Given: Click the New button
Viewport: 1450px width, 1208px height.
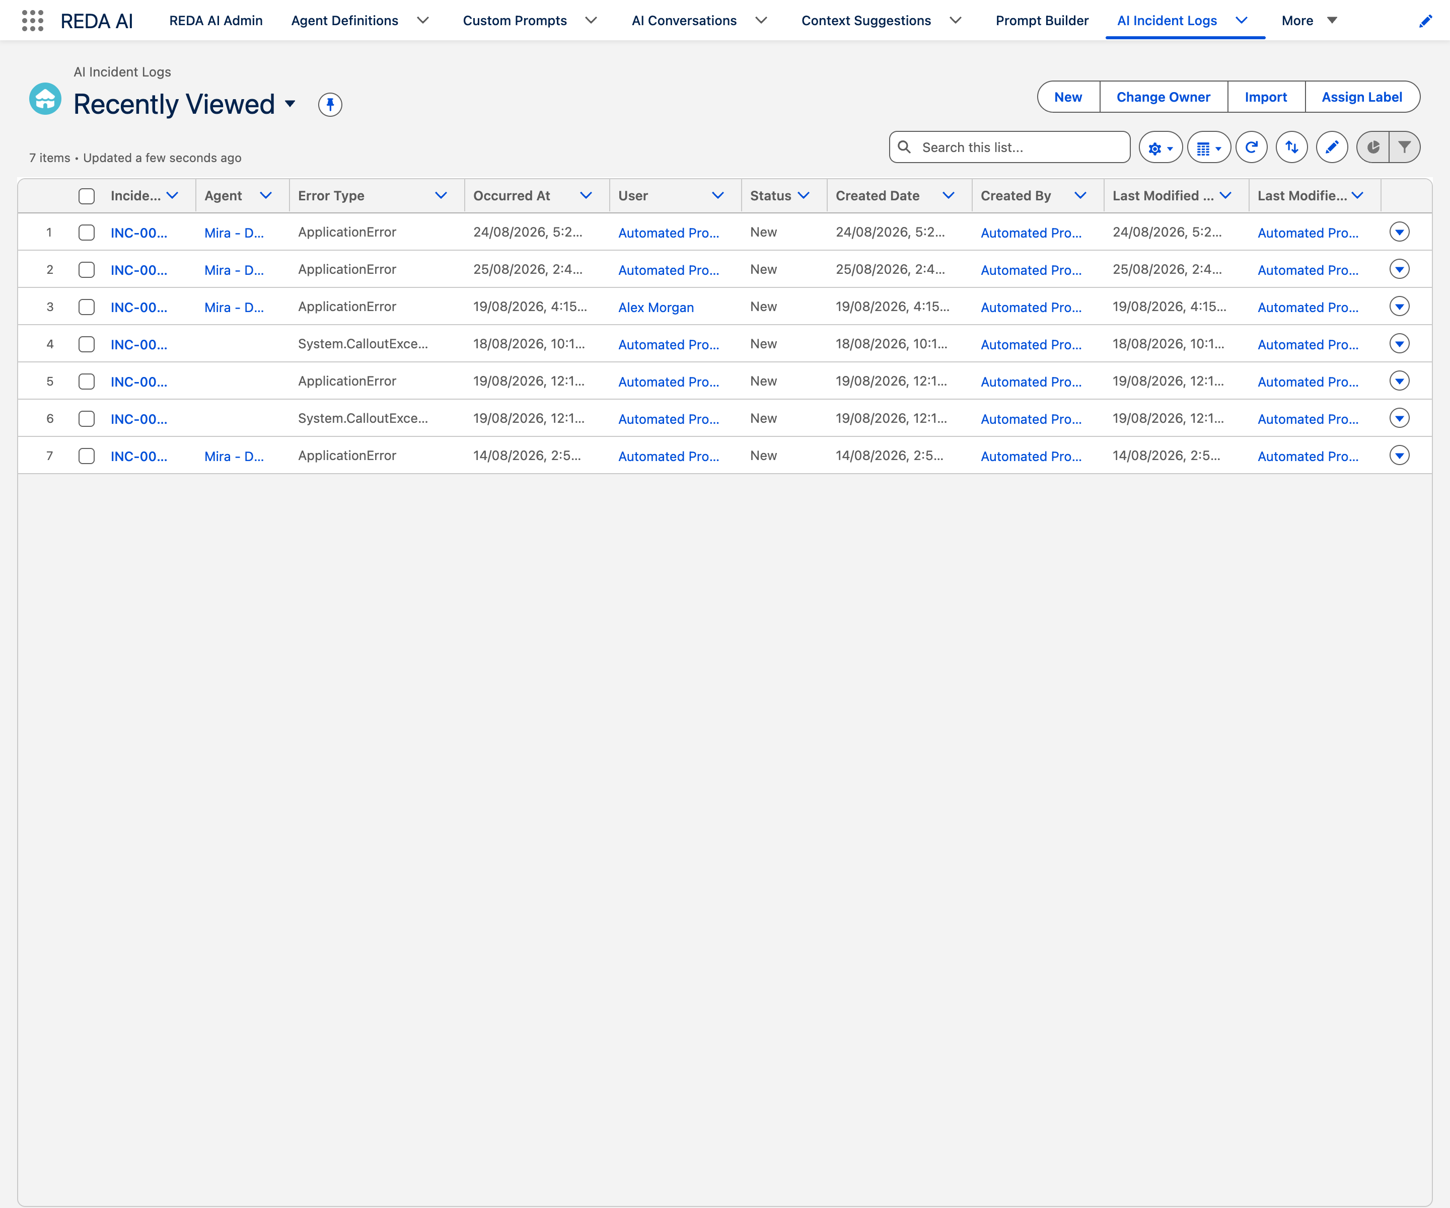Looking at the screenshot, I should 1068,97.
